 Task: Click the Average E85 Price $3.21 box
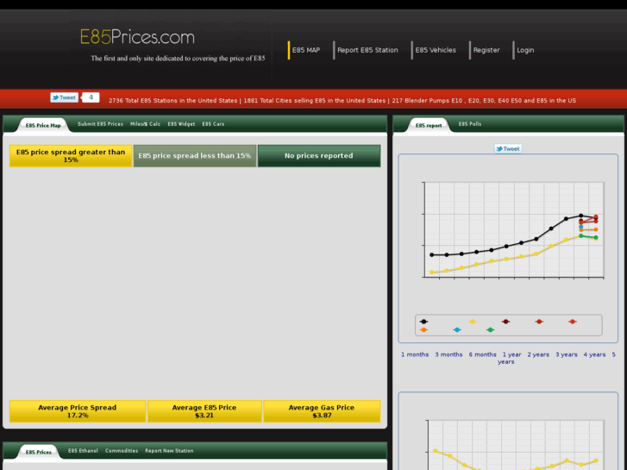pyautogui.click(x=204, y=411)
